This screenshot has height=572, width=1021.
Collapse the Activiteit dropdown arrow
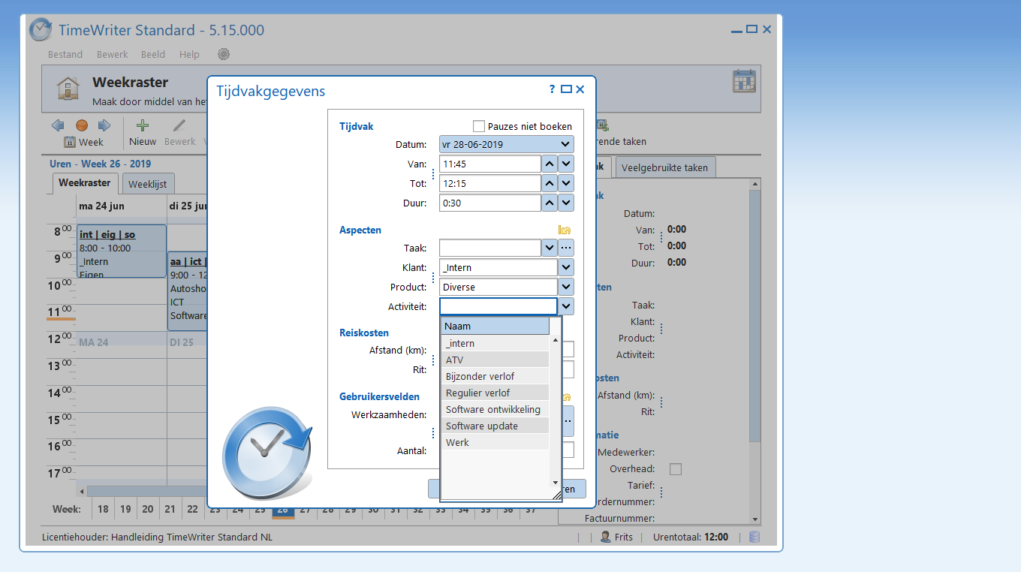(566, 306)
